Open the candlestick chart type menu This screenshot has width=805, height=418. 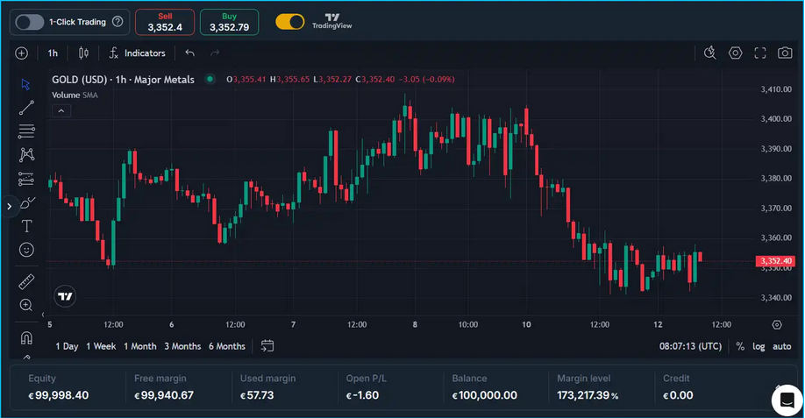(x=83, y=53)
